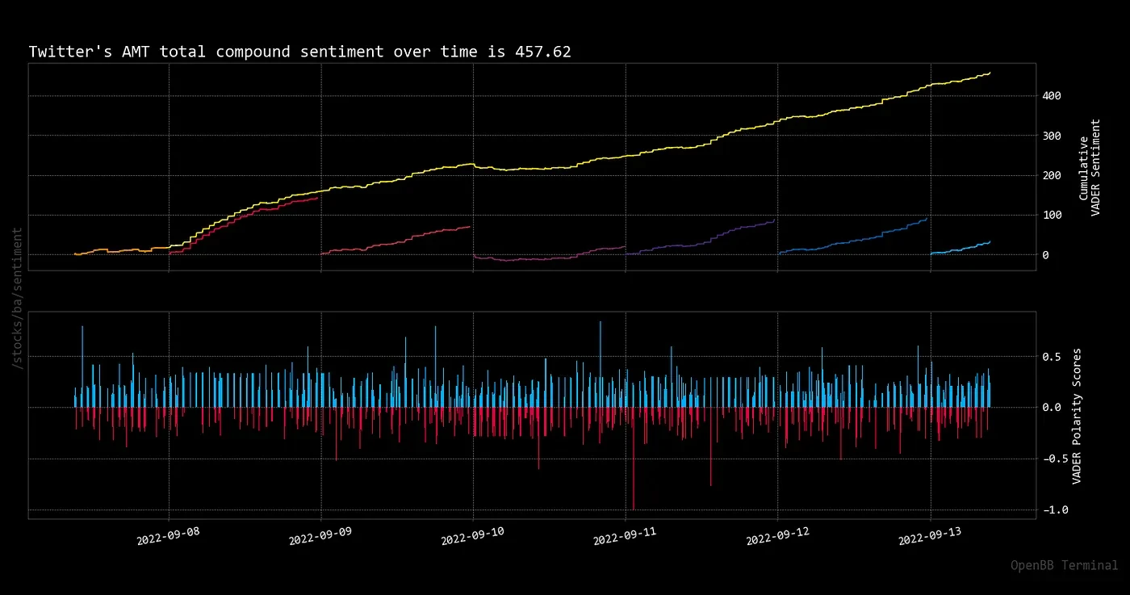Click the chart title showing 457.62 sentiment
Viewport: 1130px width, 595px height.
pos(299,52)
